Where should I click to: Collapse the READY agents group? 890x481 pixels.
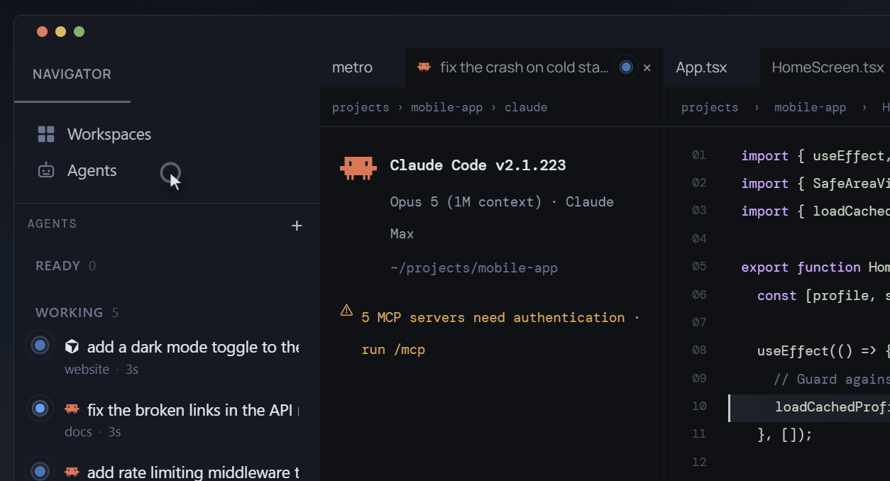pos(65,266)
